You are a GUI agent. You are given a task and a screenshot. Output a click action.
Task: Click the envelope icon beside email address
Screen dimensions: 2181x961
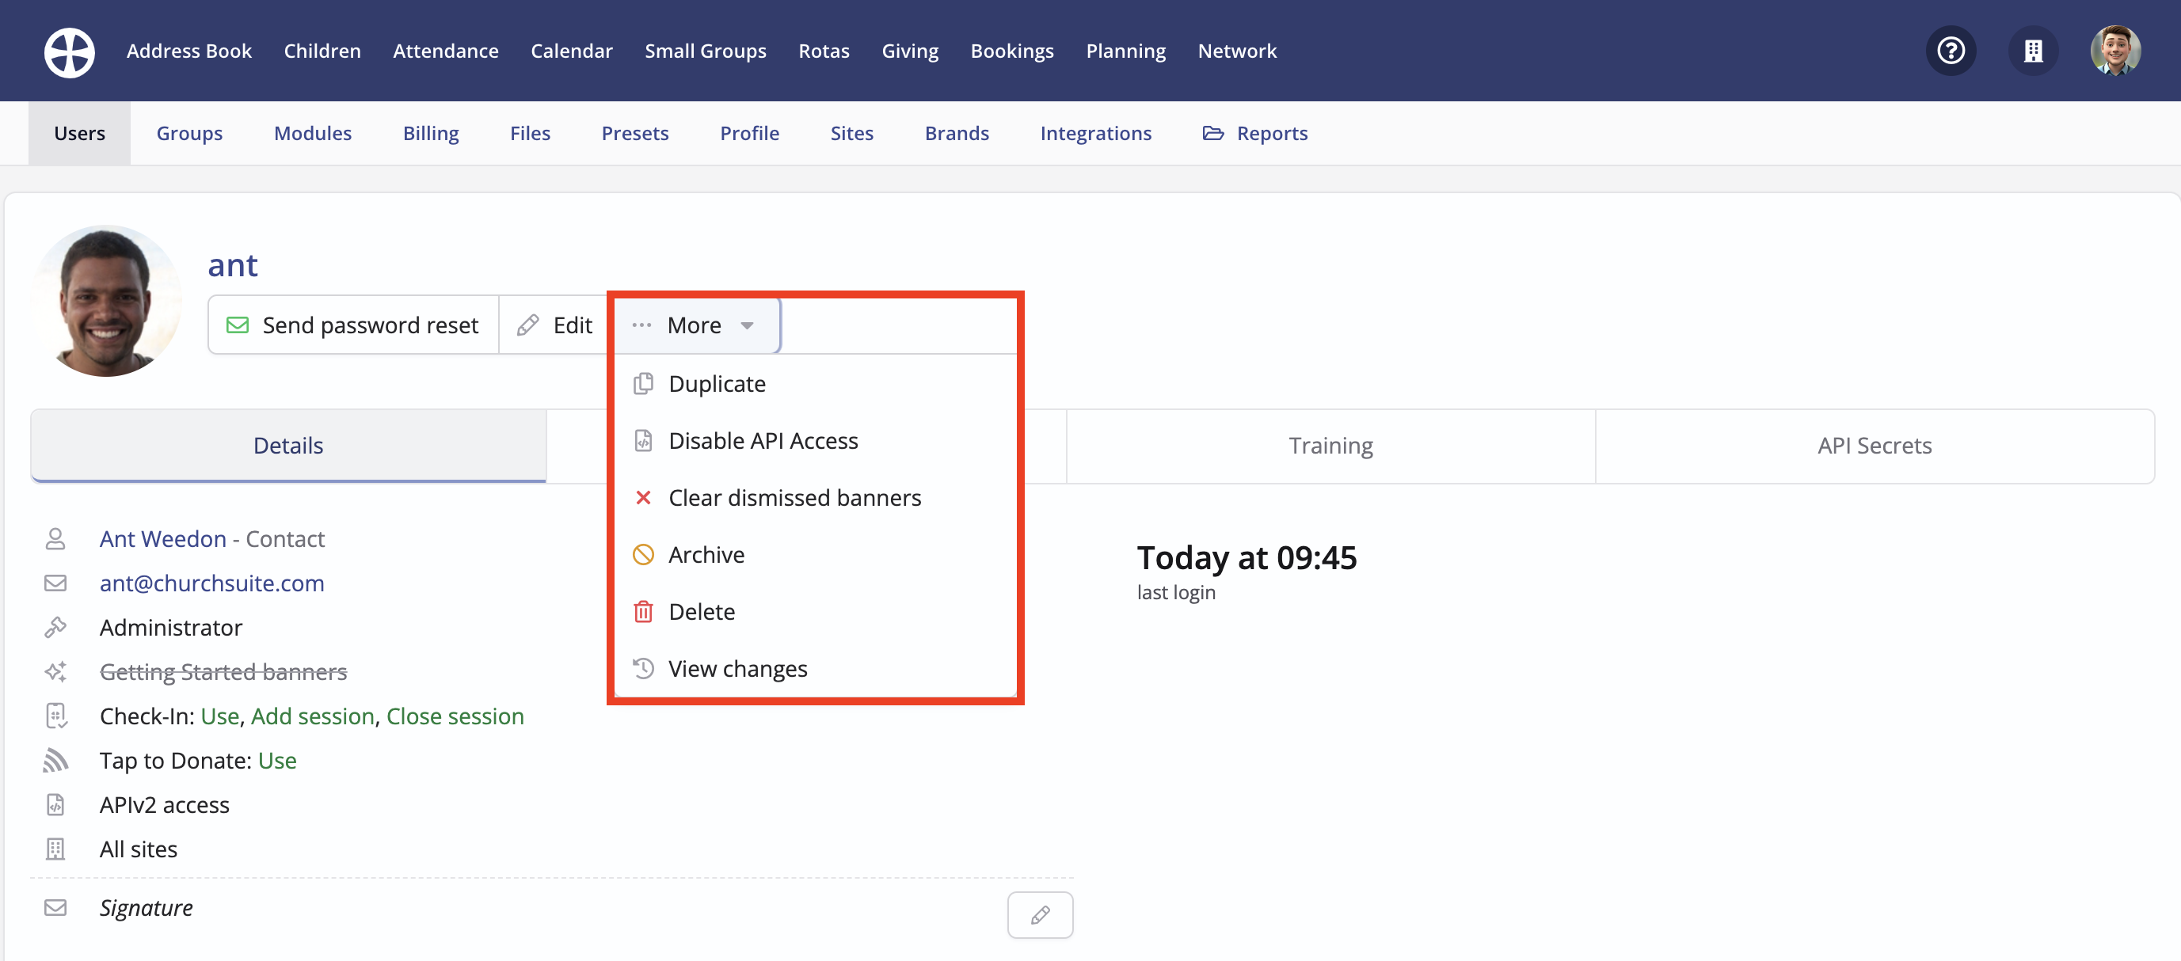[x=55, y=583]
